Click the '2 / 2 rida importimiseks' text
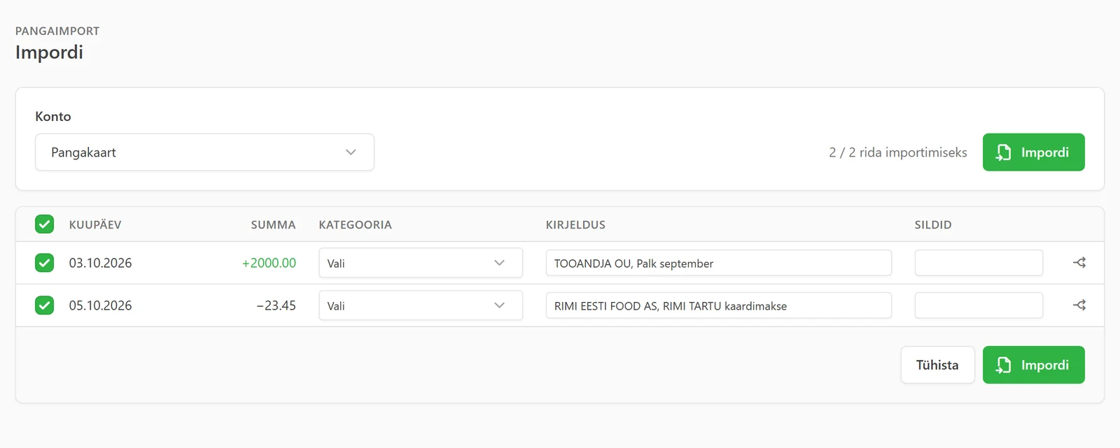Image resolution: width=1120 pixels, height=448 pixels. (898, 152)
